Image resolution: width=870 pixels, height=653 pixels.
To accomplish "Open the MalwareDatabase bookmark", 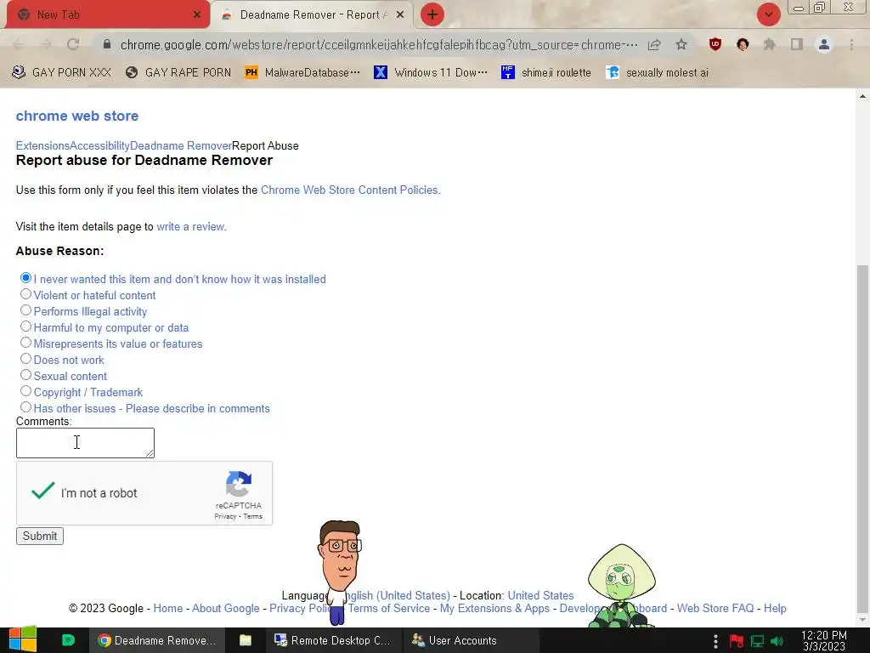I will coord(303,72).
